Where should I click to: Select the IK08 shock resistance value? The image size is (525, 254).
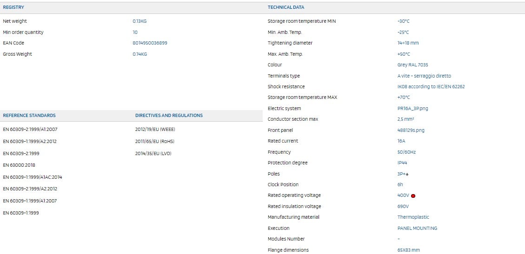[431, 86]
